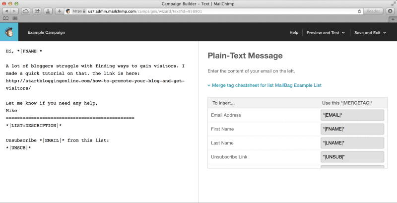Open a new tab with the plus icon
This screenshot has width=397, height=203.
coord(393,19)
